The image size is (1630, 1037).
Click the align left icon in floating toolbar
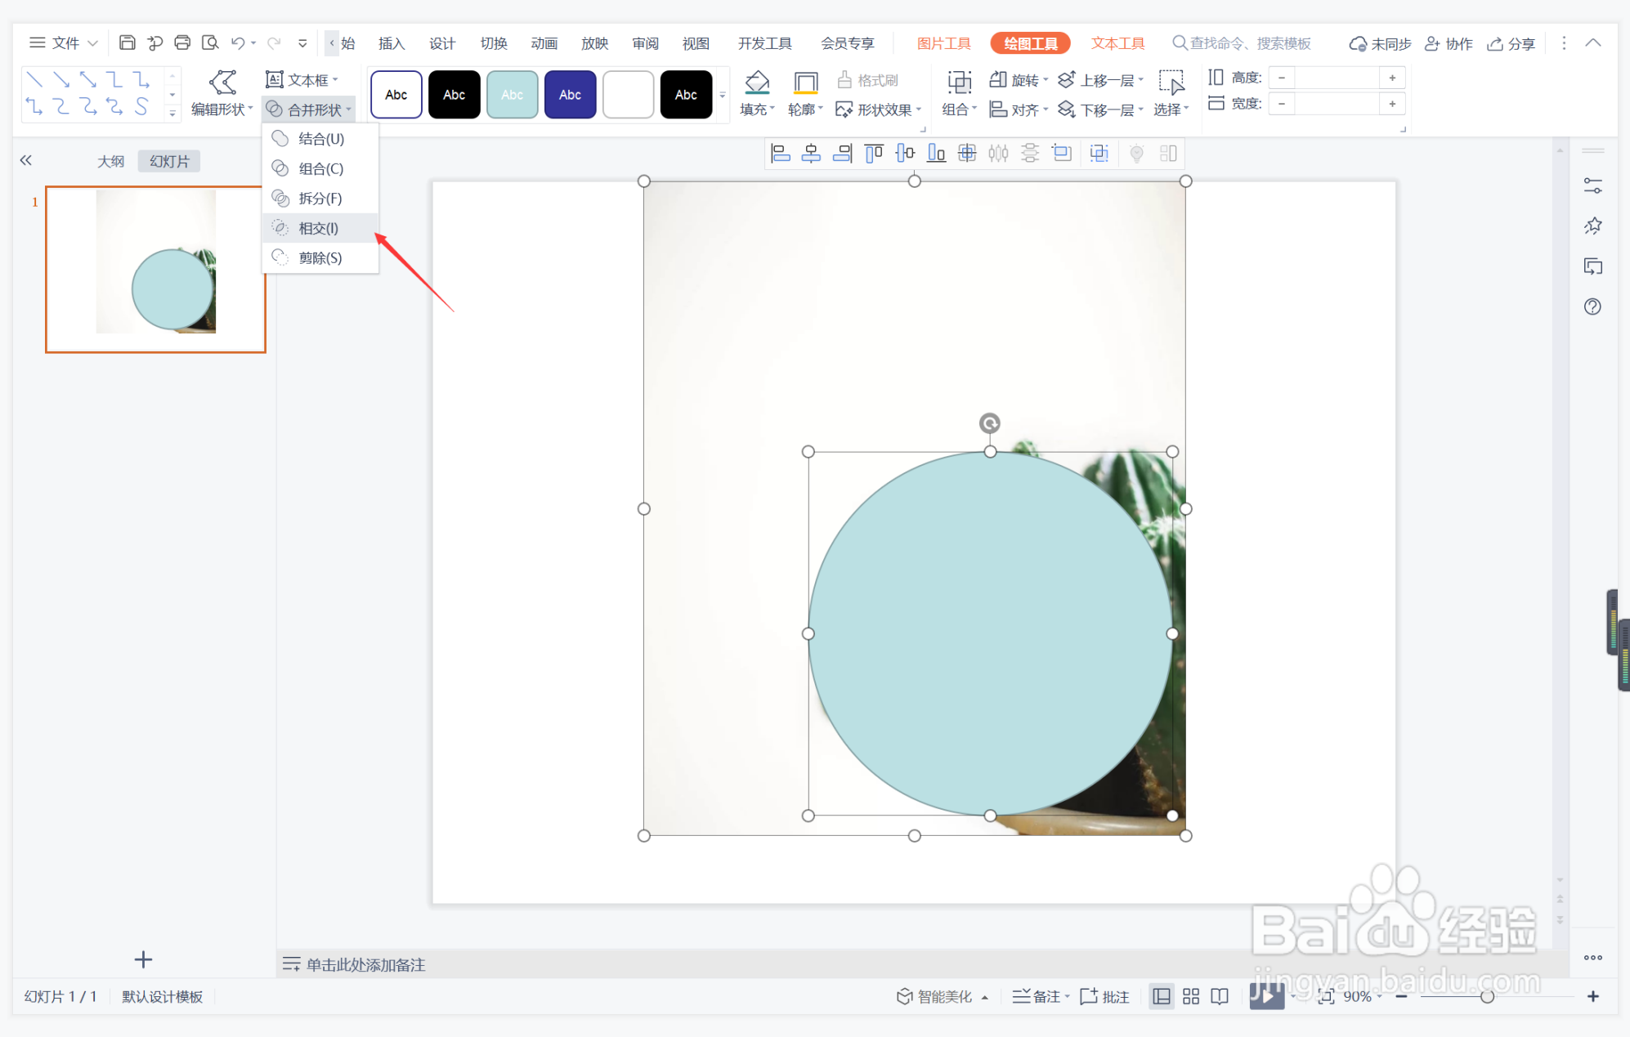point(780,153)
